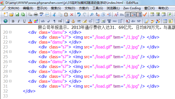This screenshot has height=99, width=175.
Task: Insert div tag using the div button
Action: click(x=133, y=21)
